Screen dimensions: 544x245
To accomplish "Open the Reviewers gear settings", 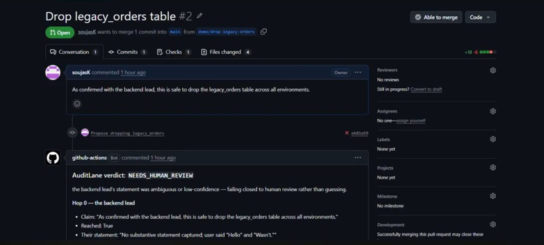I will pyautogui.click(x=493, y=70).
